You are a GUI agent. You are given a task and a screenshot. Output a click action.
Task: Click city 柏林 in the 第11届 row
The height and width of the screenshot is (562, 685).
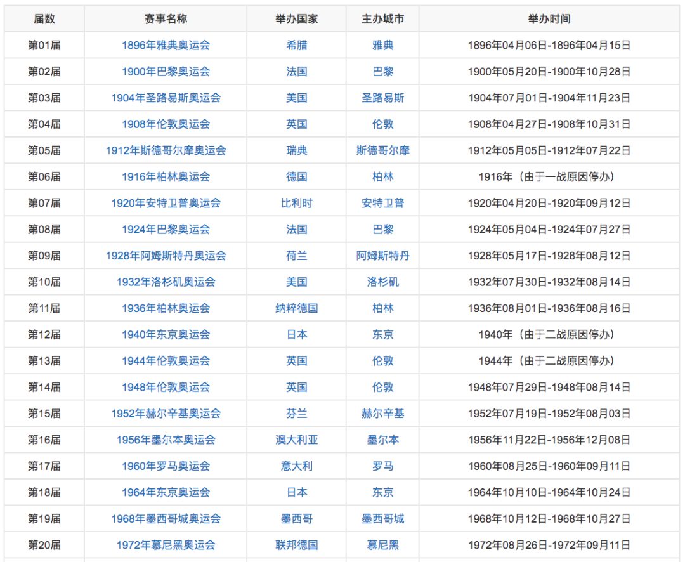(x=382, y=308)
